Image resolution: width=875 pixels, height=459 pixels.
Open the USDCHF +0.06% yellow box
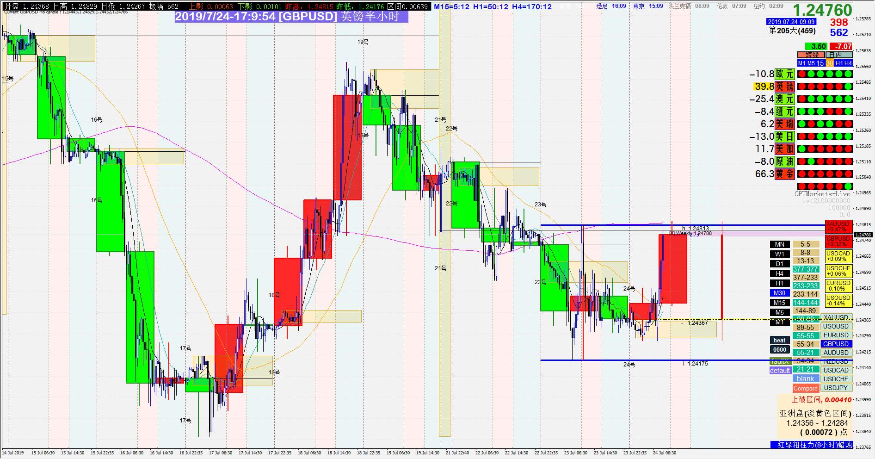[838, 271]
